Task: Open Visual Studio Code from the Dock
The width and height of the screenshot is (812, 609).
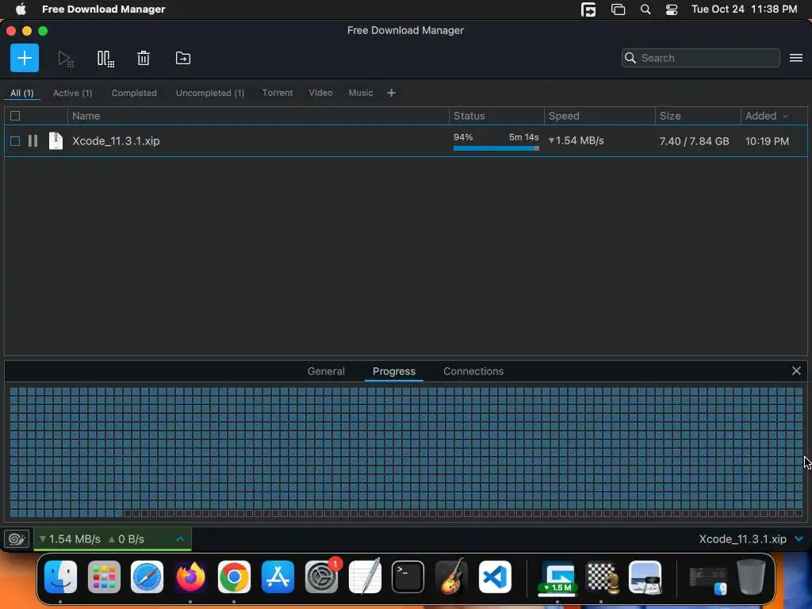Action: (x=495, y=577)
